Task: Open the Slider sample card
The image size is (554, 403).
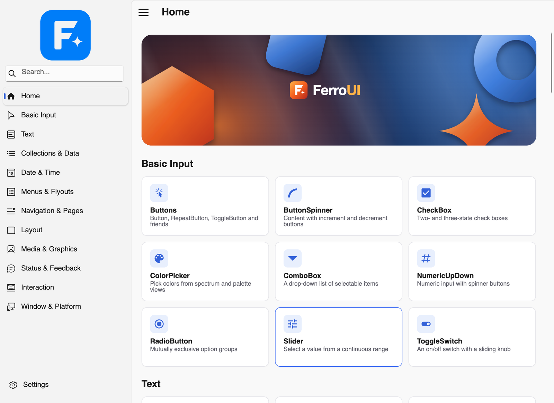Action: (339, 337)
